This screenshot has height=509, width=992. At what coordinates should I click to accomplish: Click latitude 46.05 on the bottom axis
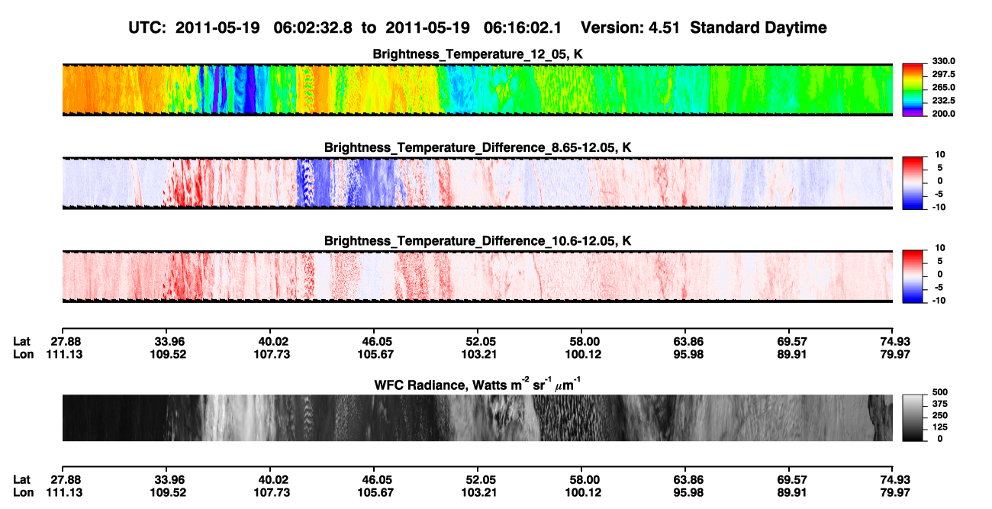click(377, 479)
